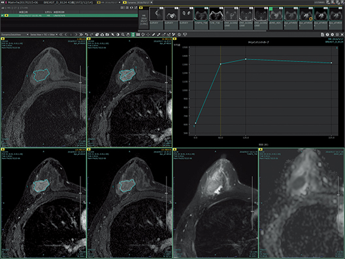This screenshot has height=259, width=345.
Task: Open the first SURVEY series thumbnail
Action: tap(156, 18)
